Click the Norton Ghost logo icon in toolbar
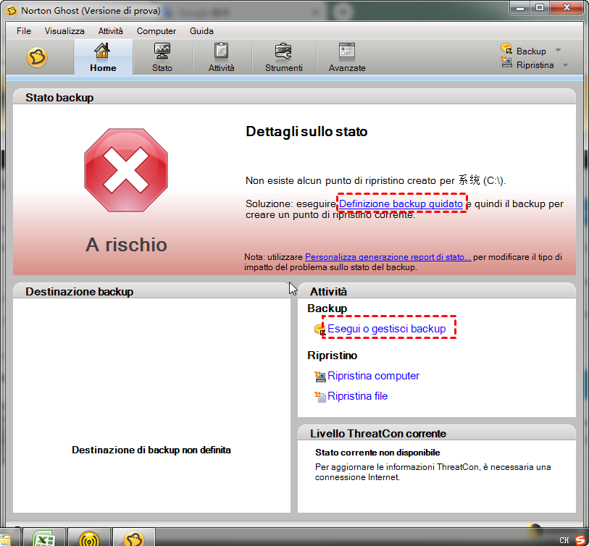The height and width of the screenshot is (546, 589). pos(37,57)
